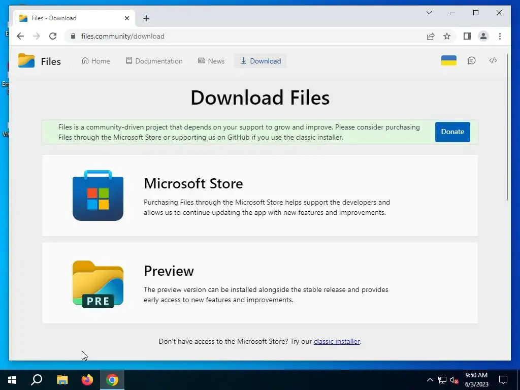This screenshot has width=520, height=390.
Task: Open the community chat bubble icon
Action: pyautogui.click(x=472, y=61)
